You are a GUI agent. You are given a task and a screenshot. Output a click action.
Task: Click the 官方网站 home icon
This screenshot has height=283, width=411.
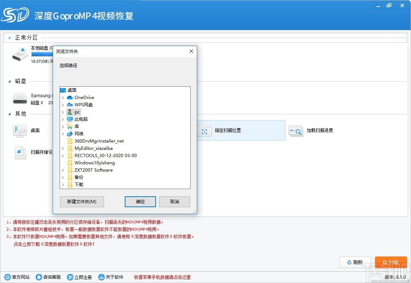8,277
